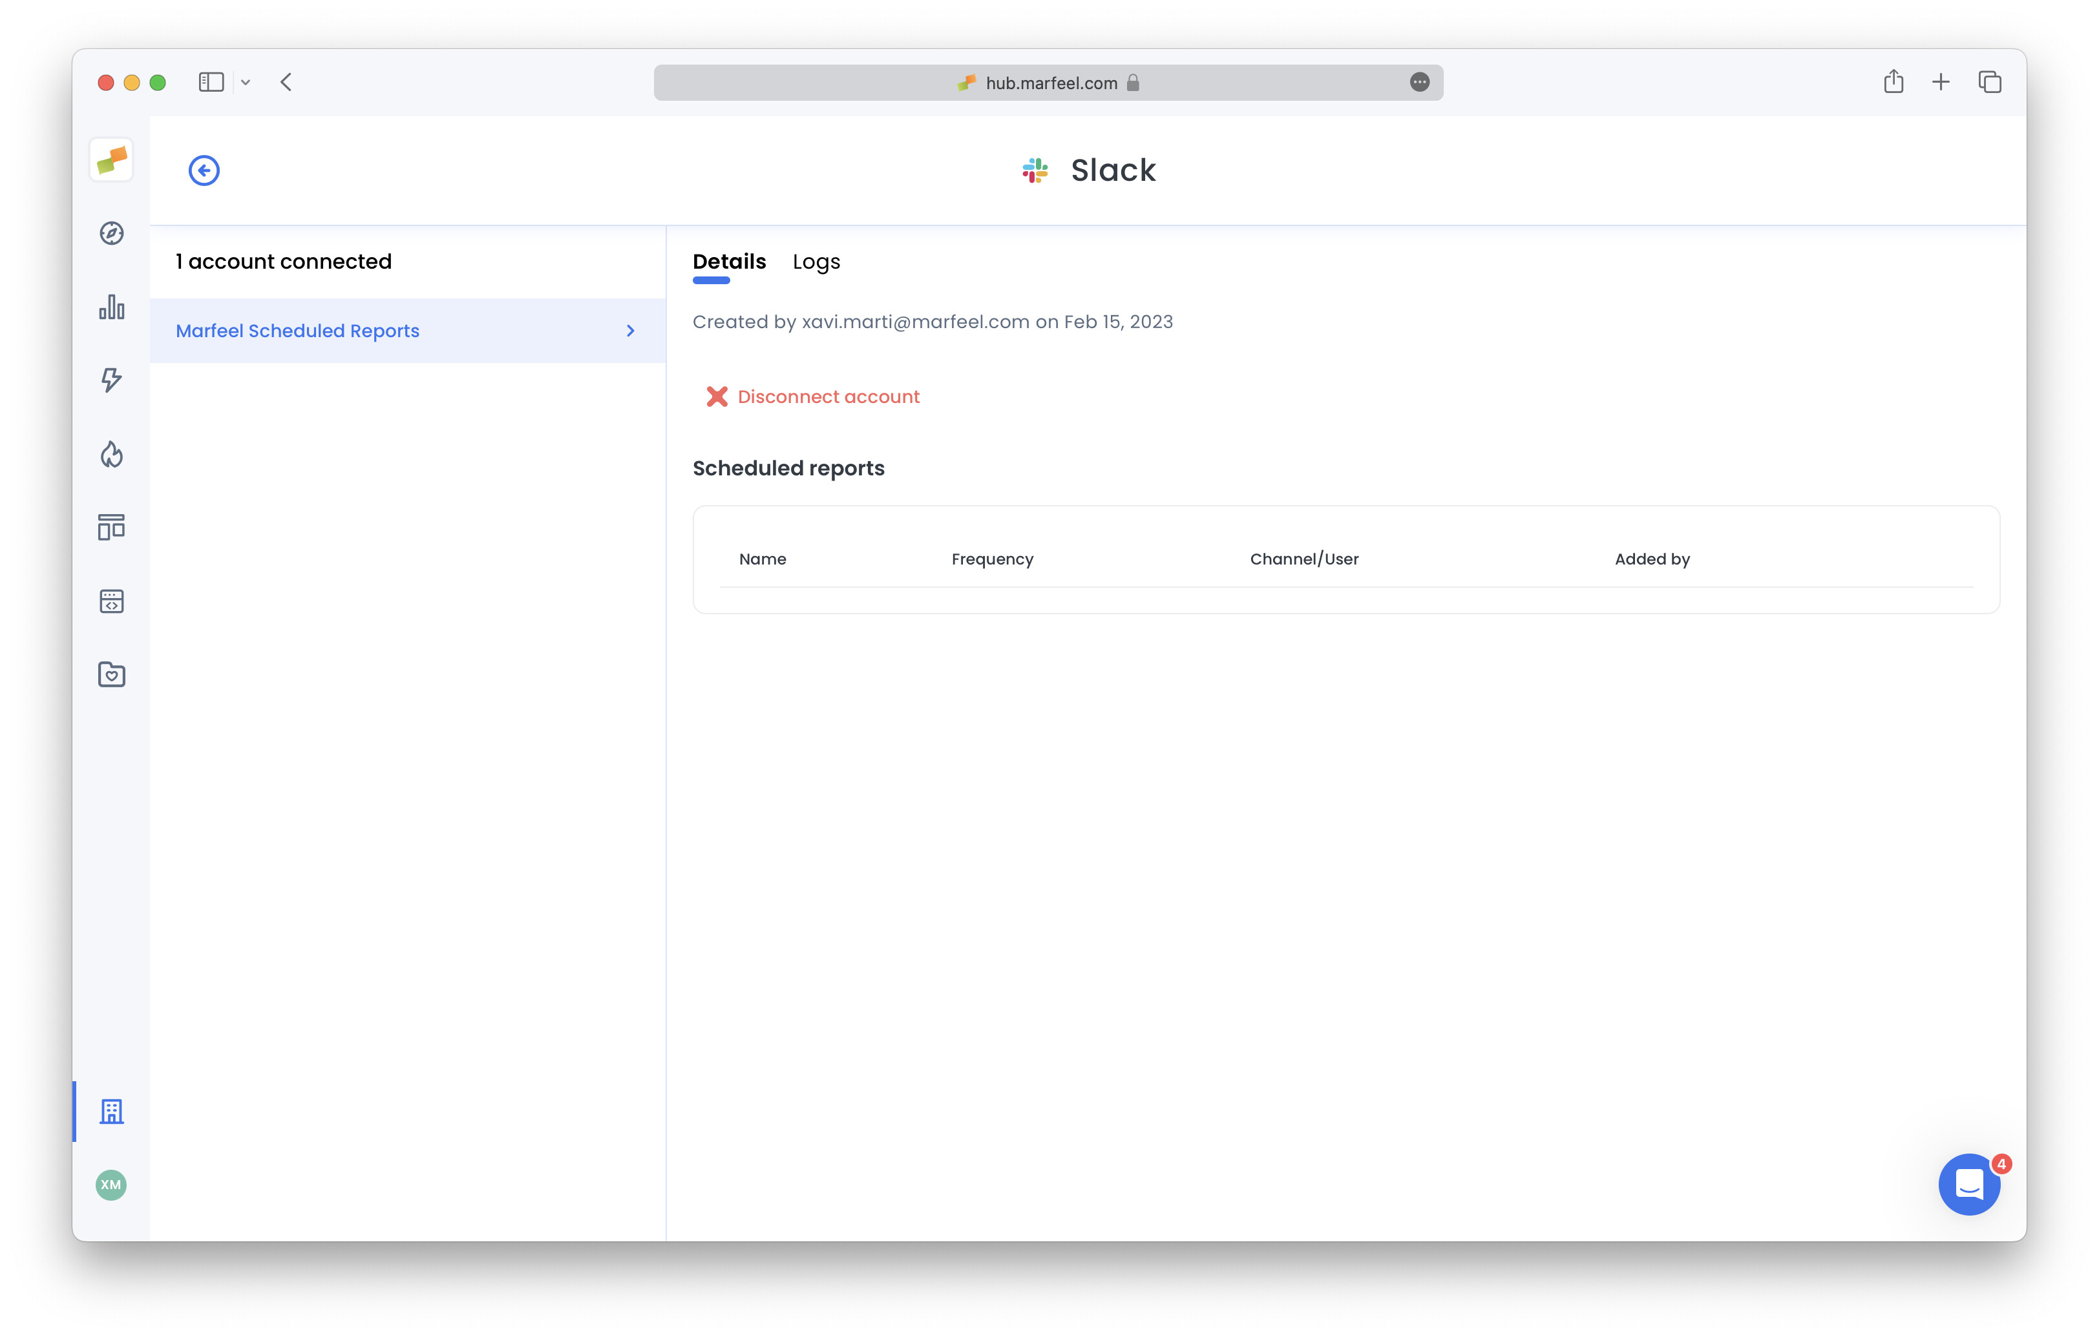Expand the Marfeel Scheduled Reports row chevron
The image size is (2099, 1337).
click(630, 330)
